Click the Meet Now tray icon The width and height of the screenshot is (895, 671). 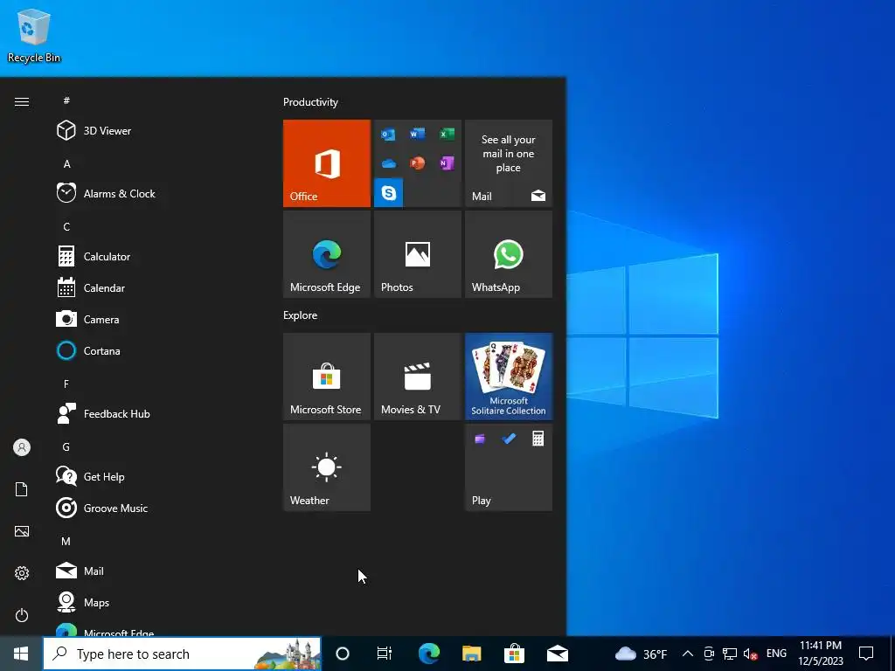point(709,654)
